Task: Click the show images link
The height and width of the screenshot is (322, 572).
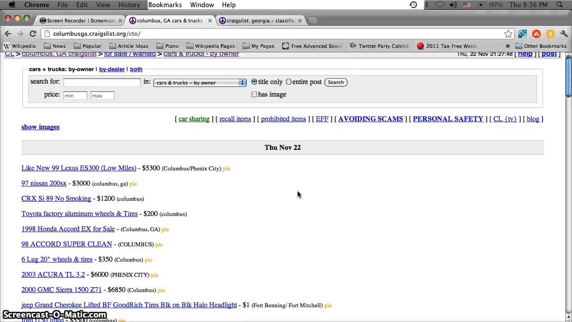Action: tap(40, 127)
